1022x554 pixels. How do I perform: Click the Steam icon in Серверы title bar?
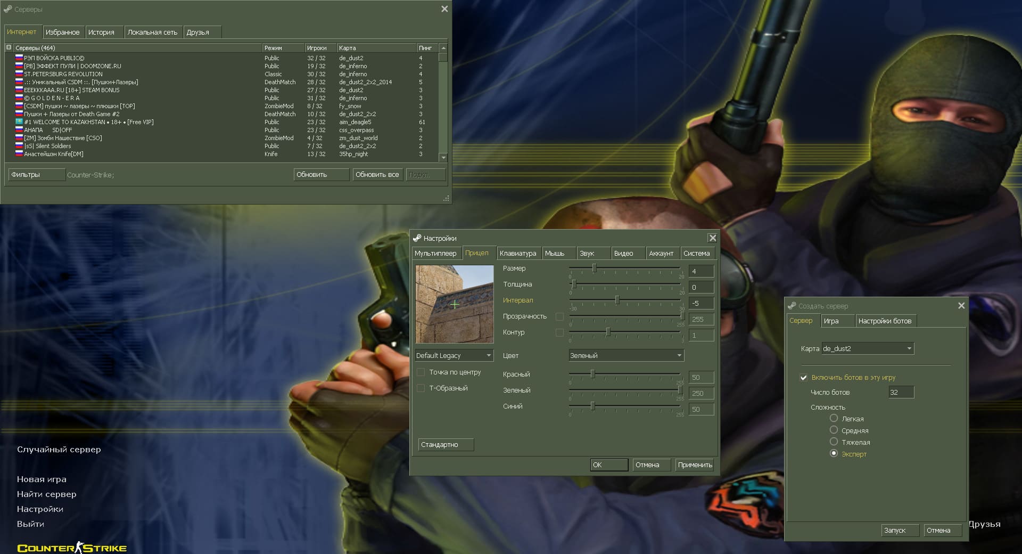(8, 9)
